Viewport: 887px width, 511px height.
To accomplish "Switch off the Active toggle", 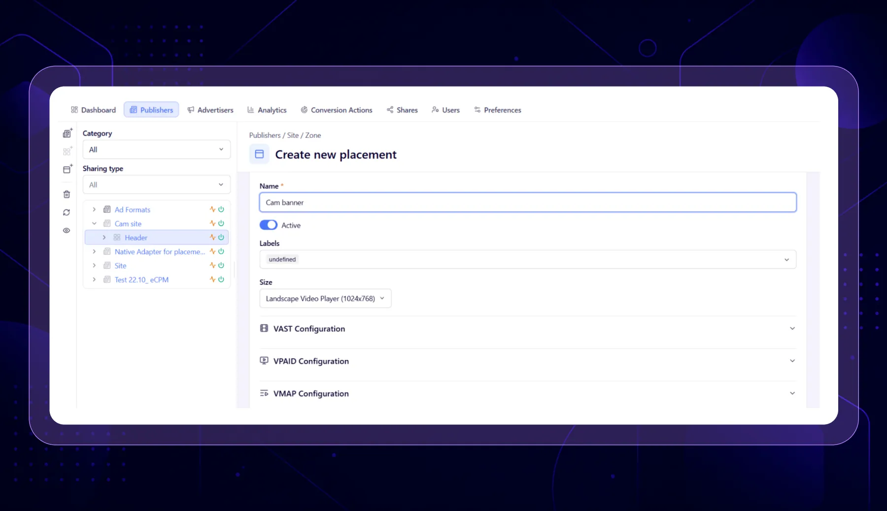I will [269, 225].
